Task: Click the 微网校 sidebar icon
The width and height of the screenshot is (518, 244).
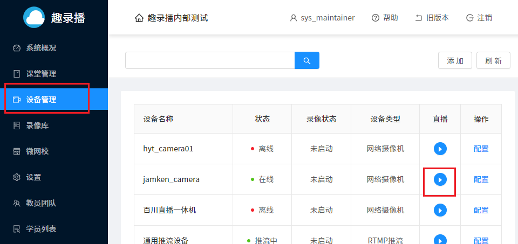Action: [17, 151]
